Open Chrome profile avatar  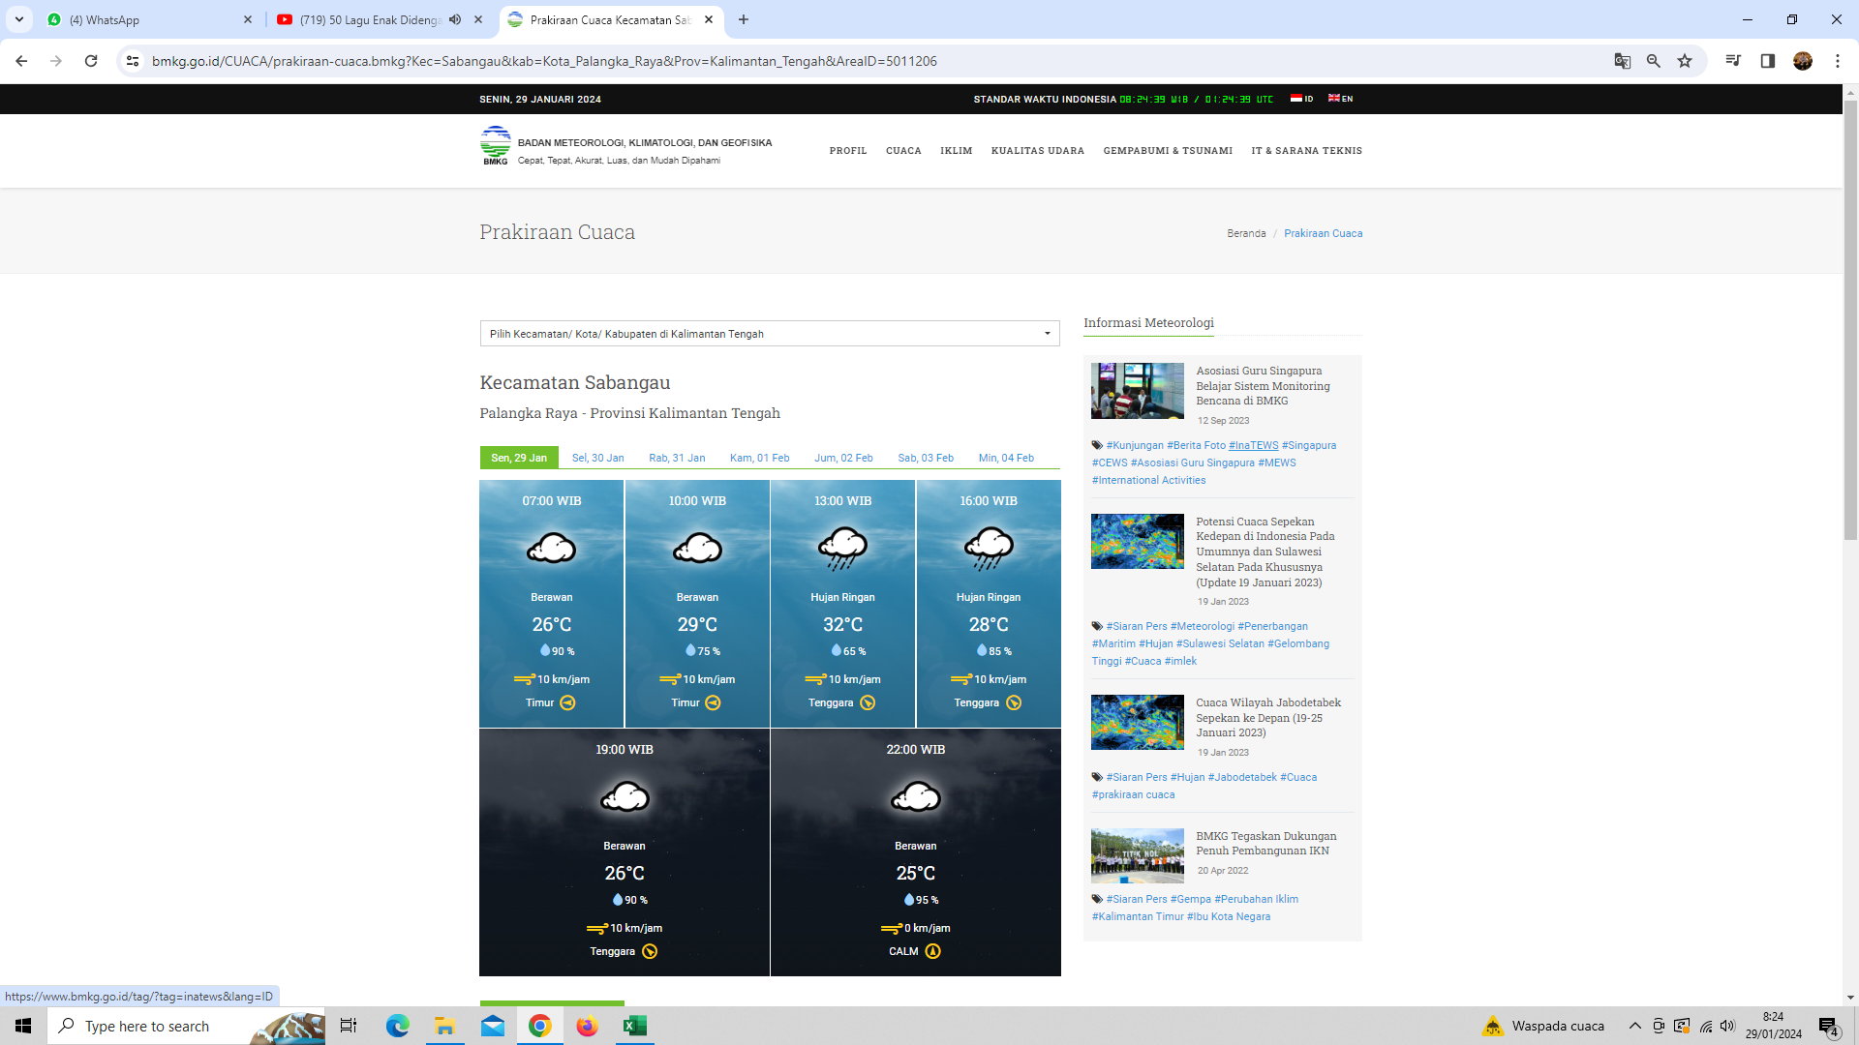1802,61
